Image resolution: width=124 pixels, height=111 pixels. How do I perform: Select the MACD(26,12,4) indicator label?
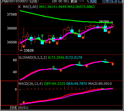coord(31,84)
